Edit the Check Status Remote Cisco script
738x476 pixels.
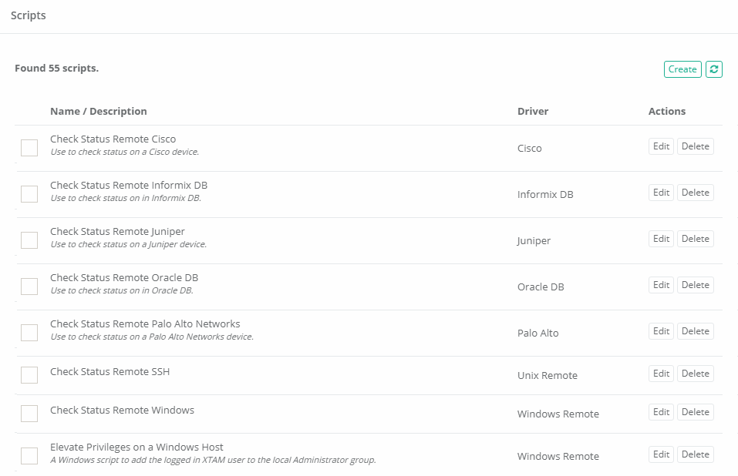[661, 146]
